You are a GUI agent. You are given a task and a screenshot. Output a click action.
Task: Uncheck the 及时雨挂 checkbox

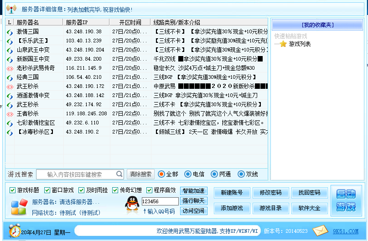tap(82, 190)
